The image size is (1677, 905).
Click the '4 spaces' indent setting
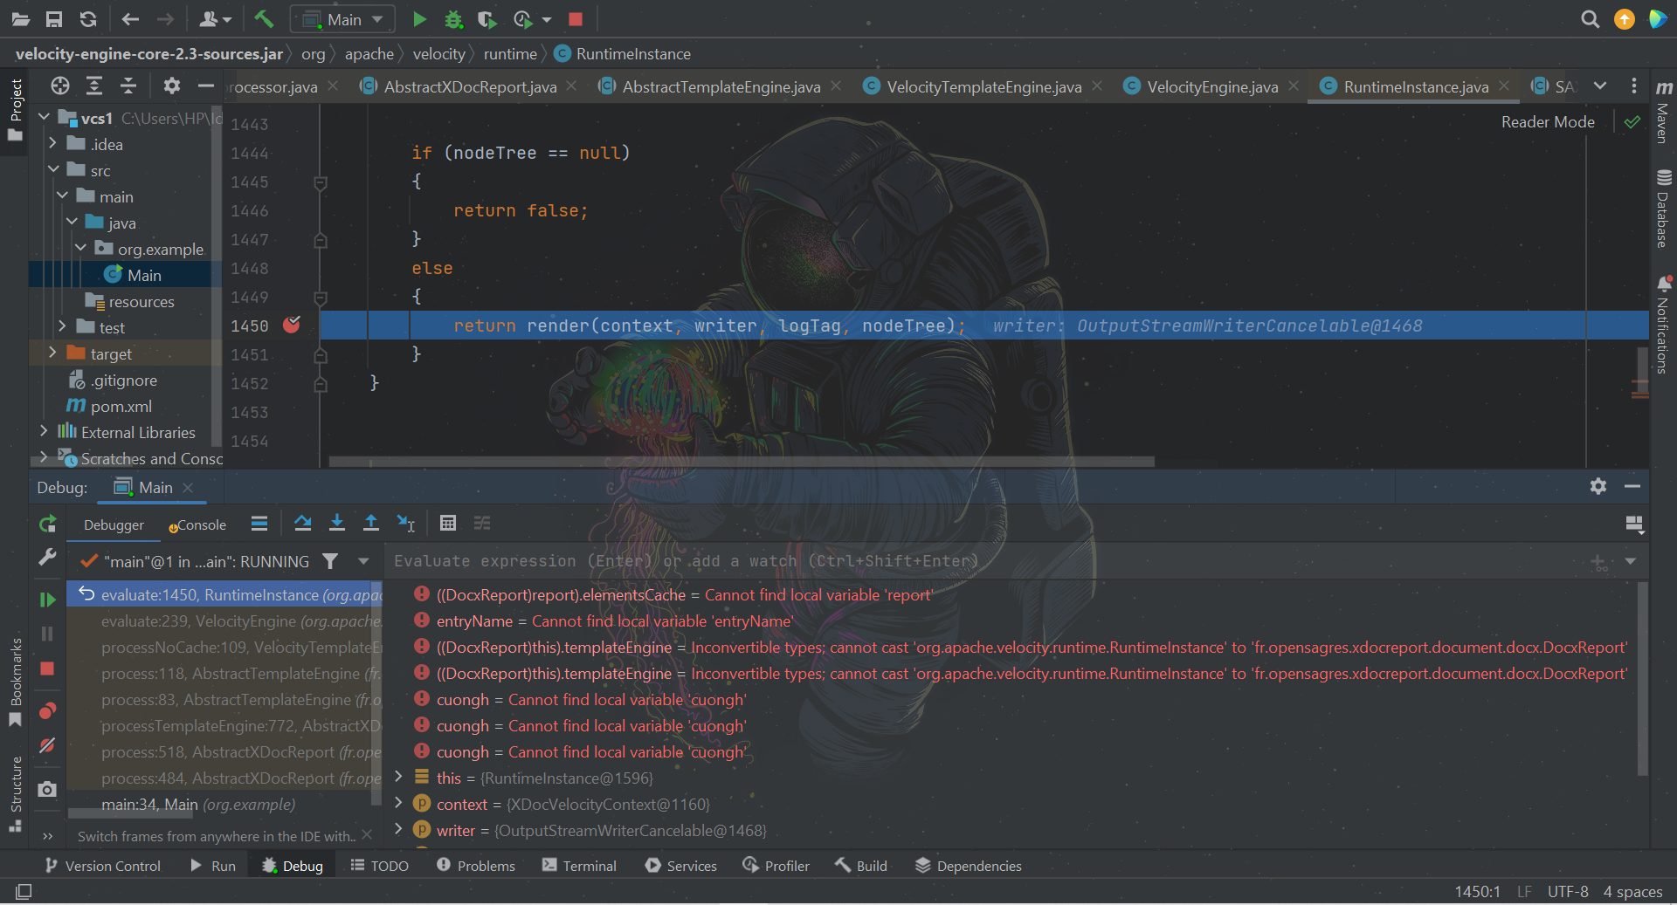tap(1632, 891)
